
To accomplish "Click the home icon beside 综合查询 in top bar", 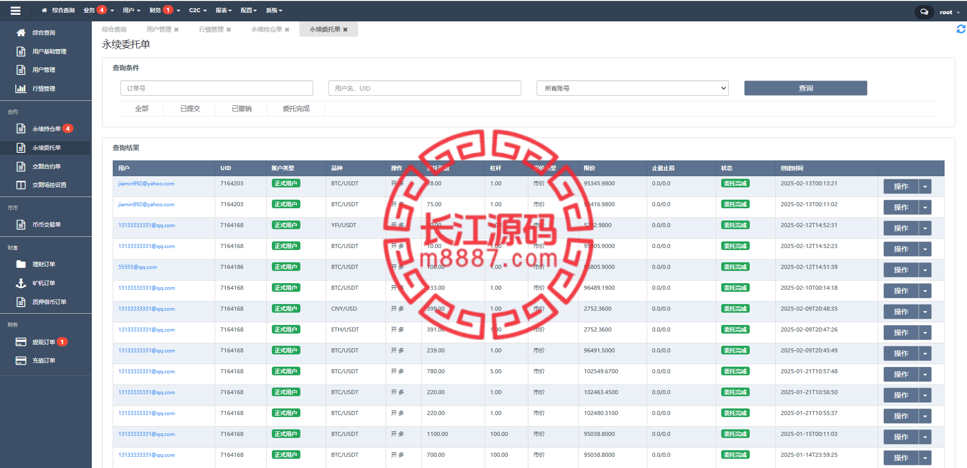I will pyautogui.click(x=44, y=10).
